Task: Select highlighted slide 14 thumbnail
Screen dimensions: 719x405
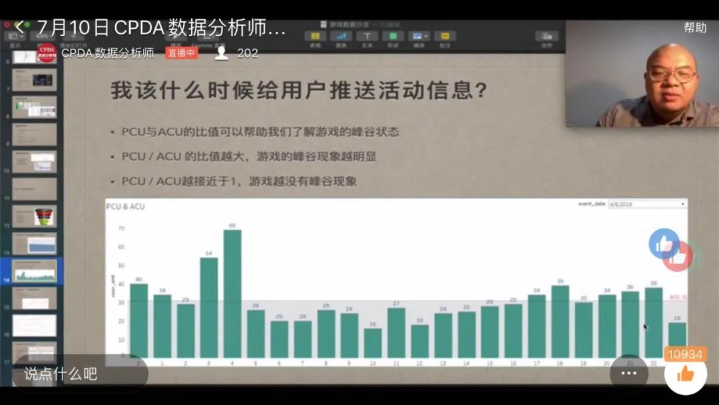Action: (x=35, y=271)
